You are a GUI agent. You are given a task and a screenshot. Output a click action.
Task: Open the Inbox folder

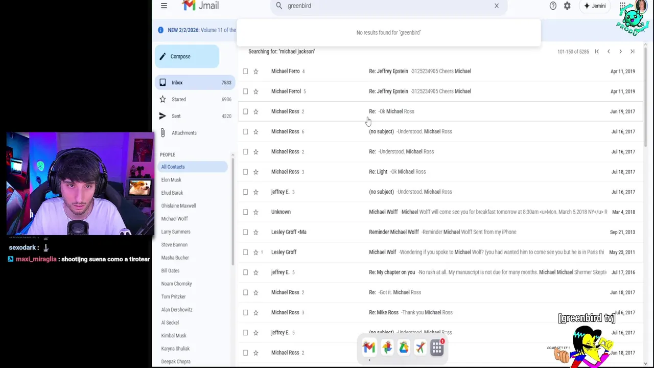tap(194, 83)
